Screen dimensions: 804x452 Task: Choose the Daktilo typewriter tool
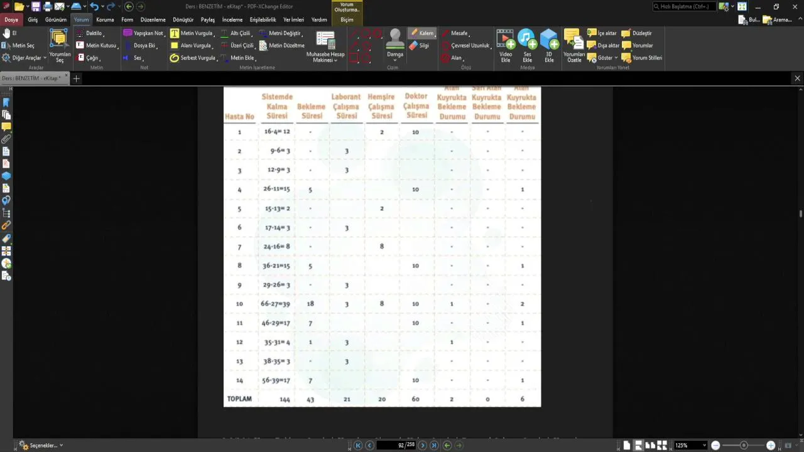[x=90, y=33]
